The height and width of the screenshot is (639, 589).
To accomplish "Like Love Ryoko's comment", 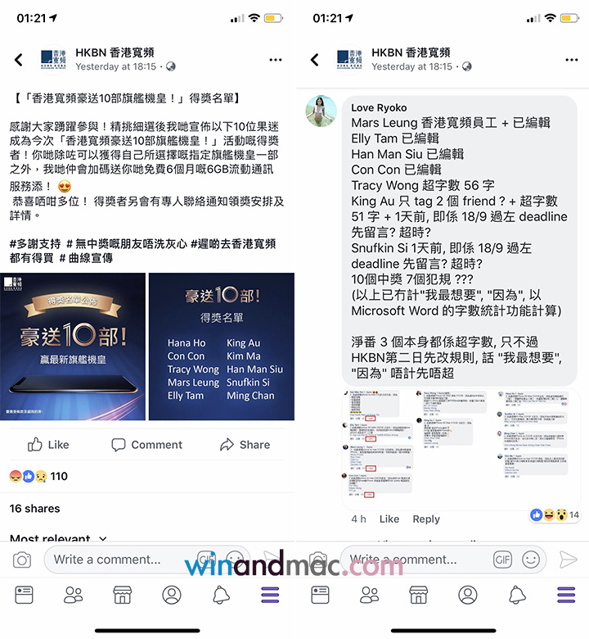I will (x=389, y=519).
